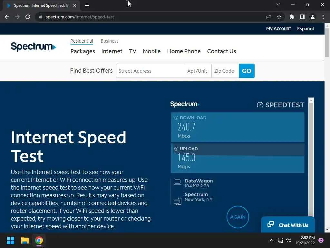
Task: Open the Mobile menu
Action: pyautogui.click(x=151, y=51)
